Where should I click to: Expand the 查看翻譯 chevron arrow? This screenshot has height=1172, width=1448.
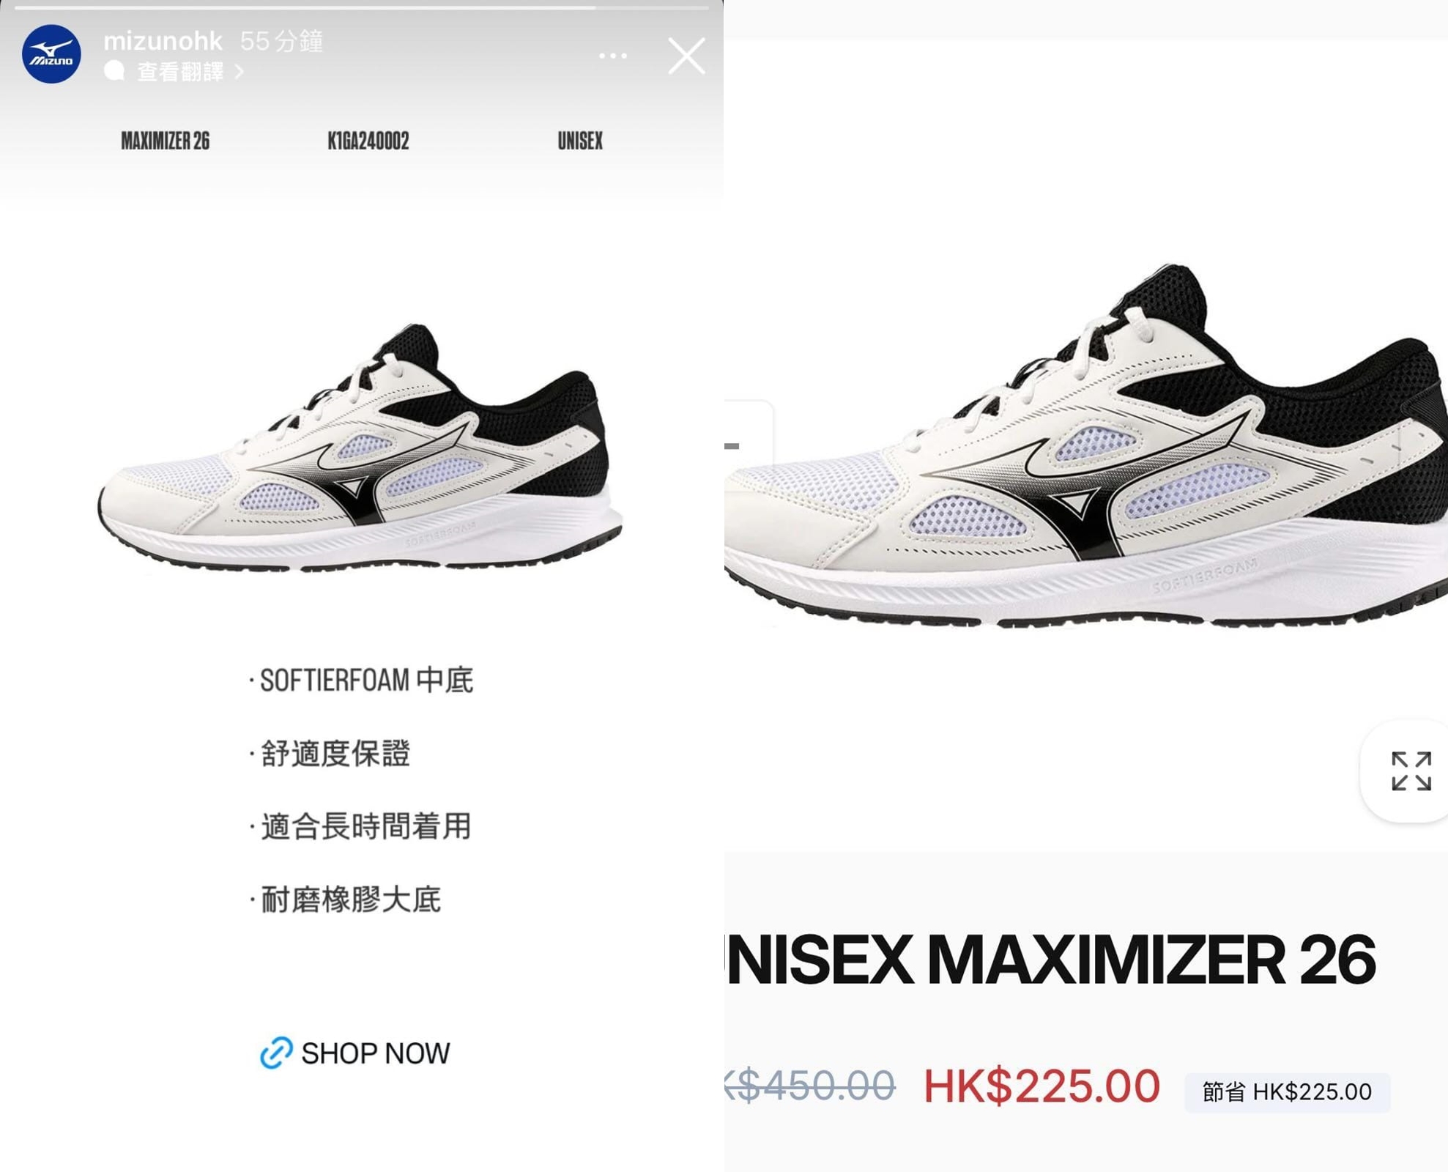pos(239,71)
